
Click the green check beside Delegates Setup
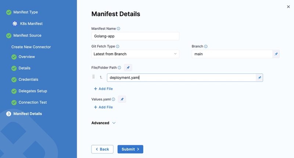coord(14,91)
